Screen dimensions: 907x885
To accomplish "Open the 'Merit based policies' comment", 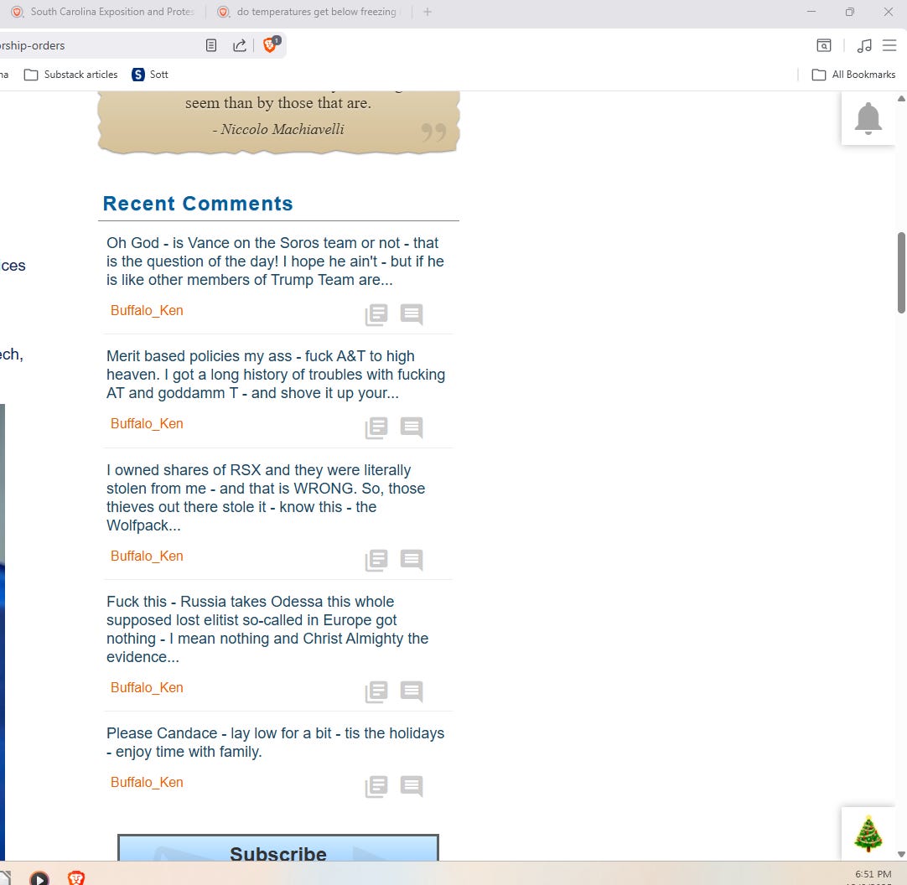I will click(x=276, y=375).
